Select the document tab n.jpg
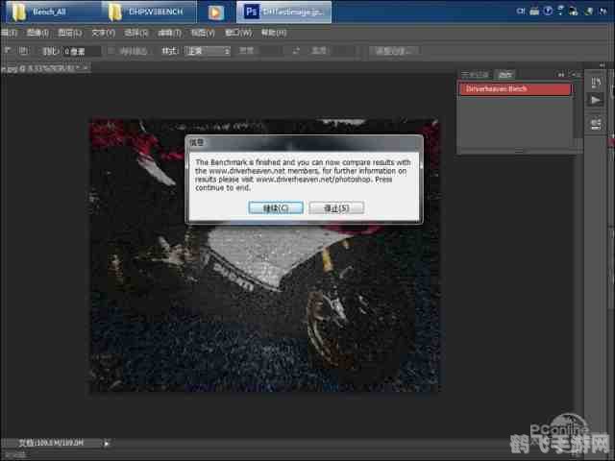615x461 pixels. (x=43, y=68)
